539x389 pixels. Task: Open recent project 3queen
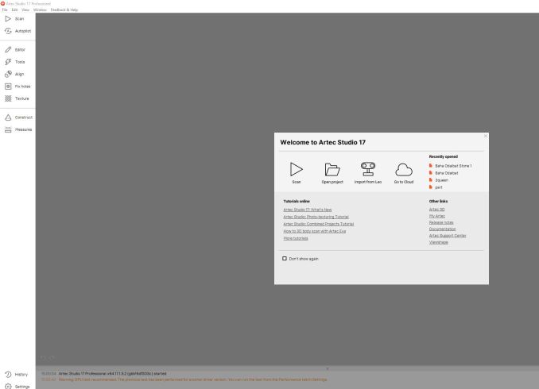point(438,180)
